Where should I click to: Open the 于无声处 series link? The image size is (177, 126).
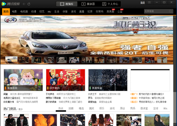click(50, 94)
